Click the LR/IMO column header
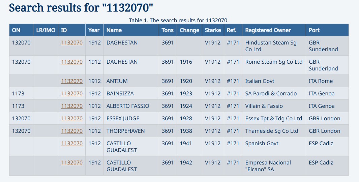This screenshot has width=359, height=182. (x=46, y=30)
